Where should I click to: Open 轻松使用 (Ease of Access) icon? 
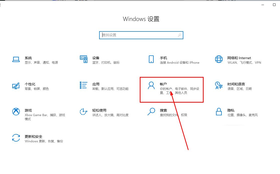point(84,112)
